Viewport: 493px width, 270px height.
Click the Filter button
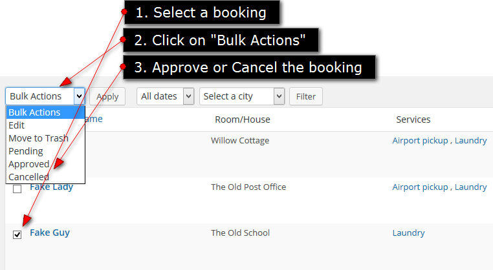click(x=306, y=96)
